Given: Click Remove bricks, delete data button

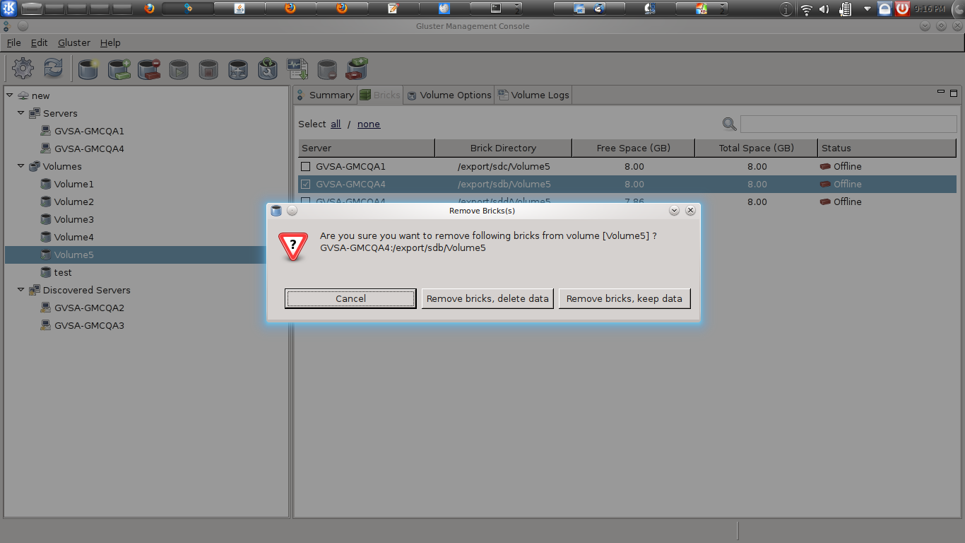Looking at the screenshot, I should (x=487, y=298).
